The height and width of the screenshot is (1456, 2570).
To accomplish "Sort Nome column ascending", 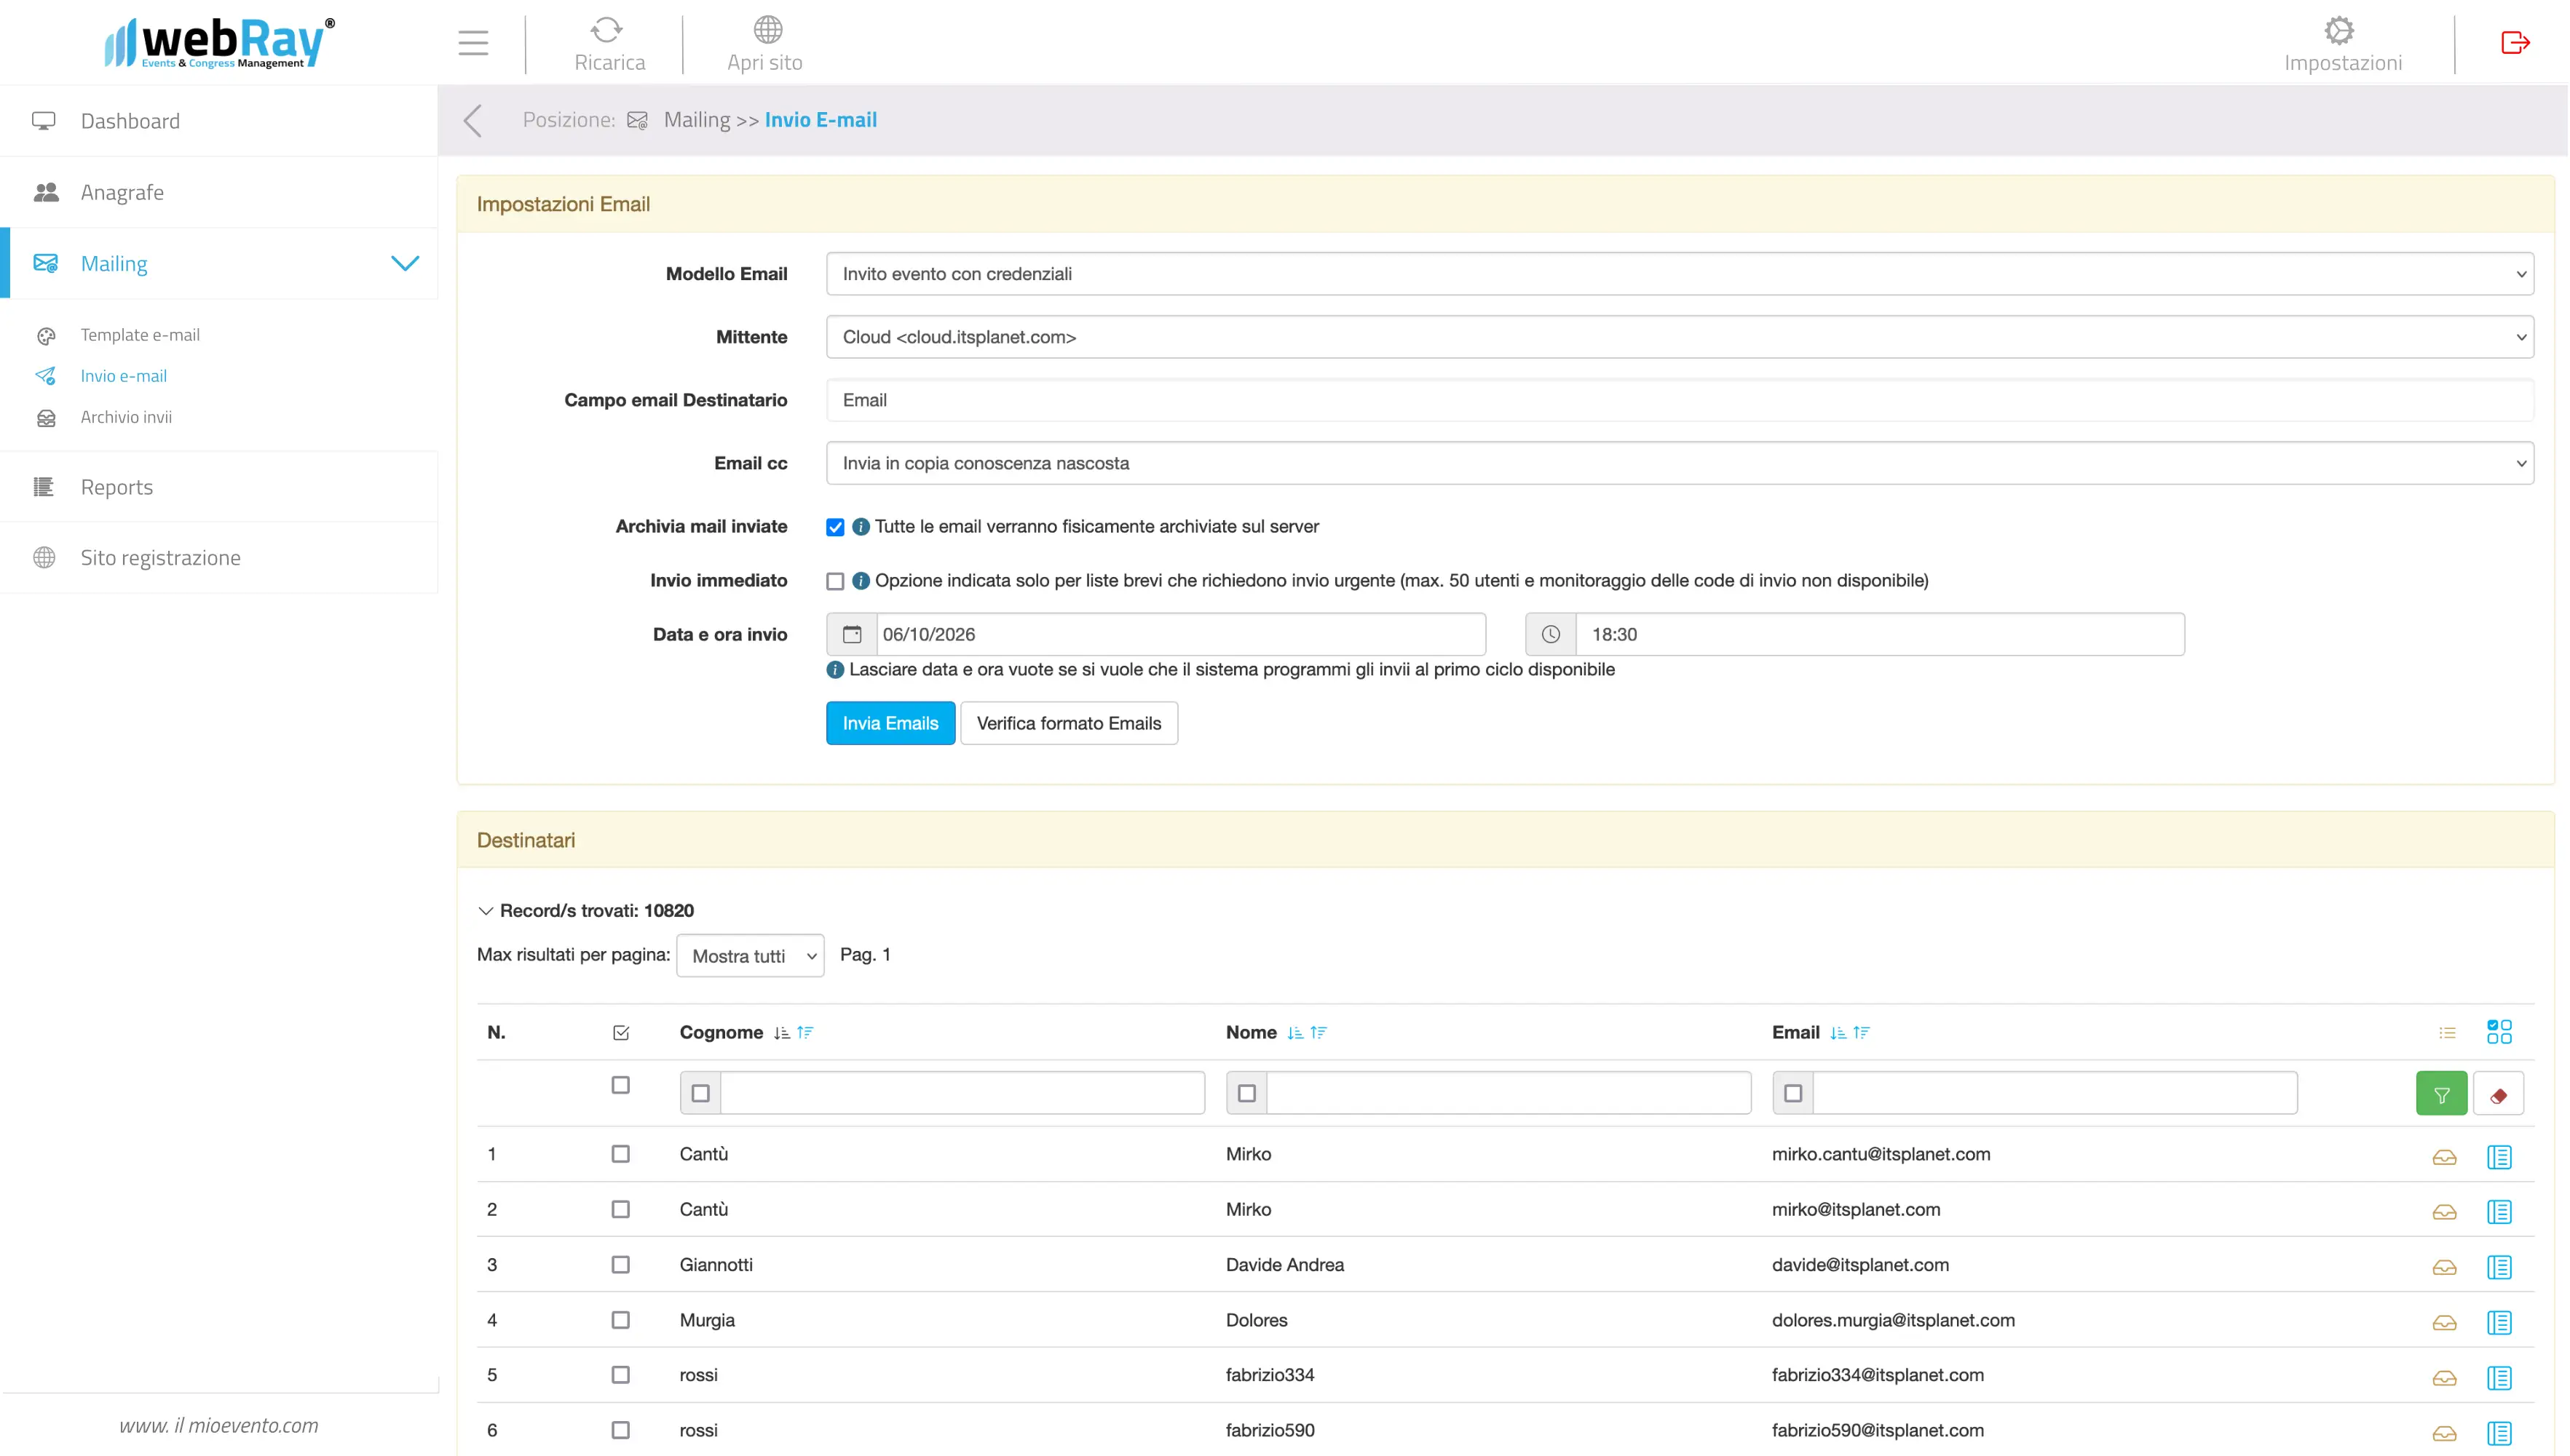I will [1294, 1033].
